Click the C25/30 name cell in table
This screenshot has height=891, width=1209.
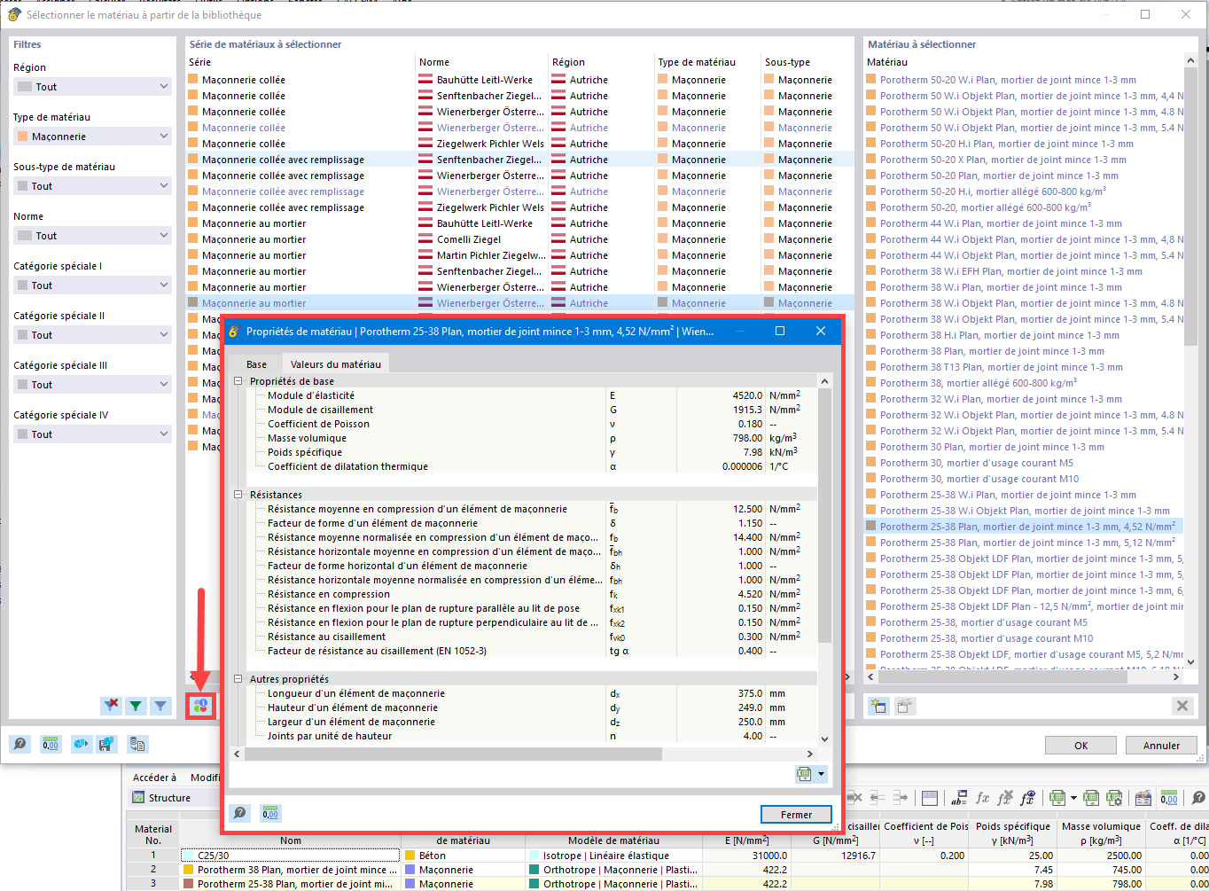pyautogui.click(x=290, y=856)
